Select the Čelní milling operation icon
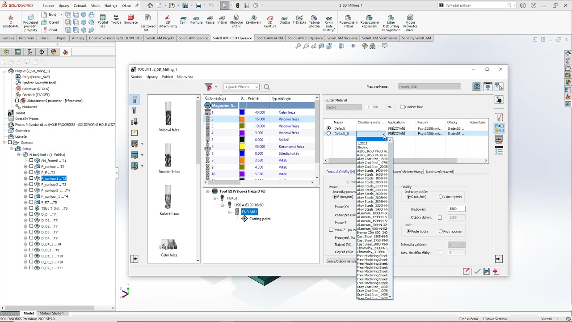 coord(184,19)
